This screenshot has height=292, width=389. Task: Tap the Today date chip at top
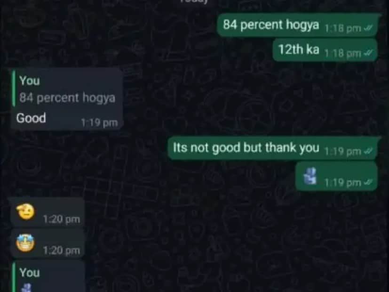coord(194,1)
